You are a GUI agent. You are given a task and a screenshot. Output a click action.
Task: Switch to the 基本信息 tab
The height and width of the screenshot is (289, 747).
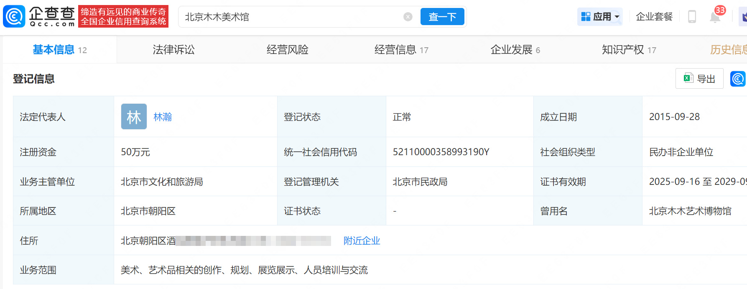60,50
